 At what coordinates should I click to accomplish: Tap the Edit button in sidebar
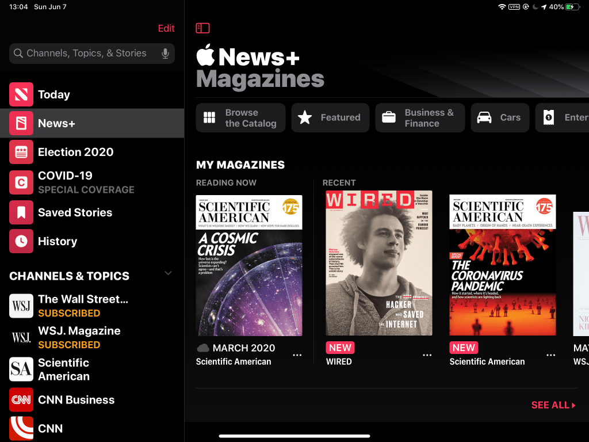point(166,28)
